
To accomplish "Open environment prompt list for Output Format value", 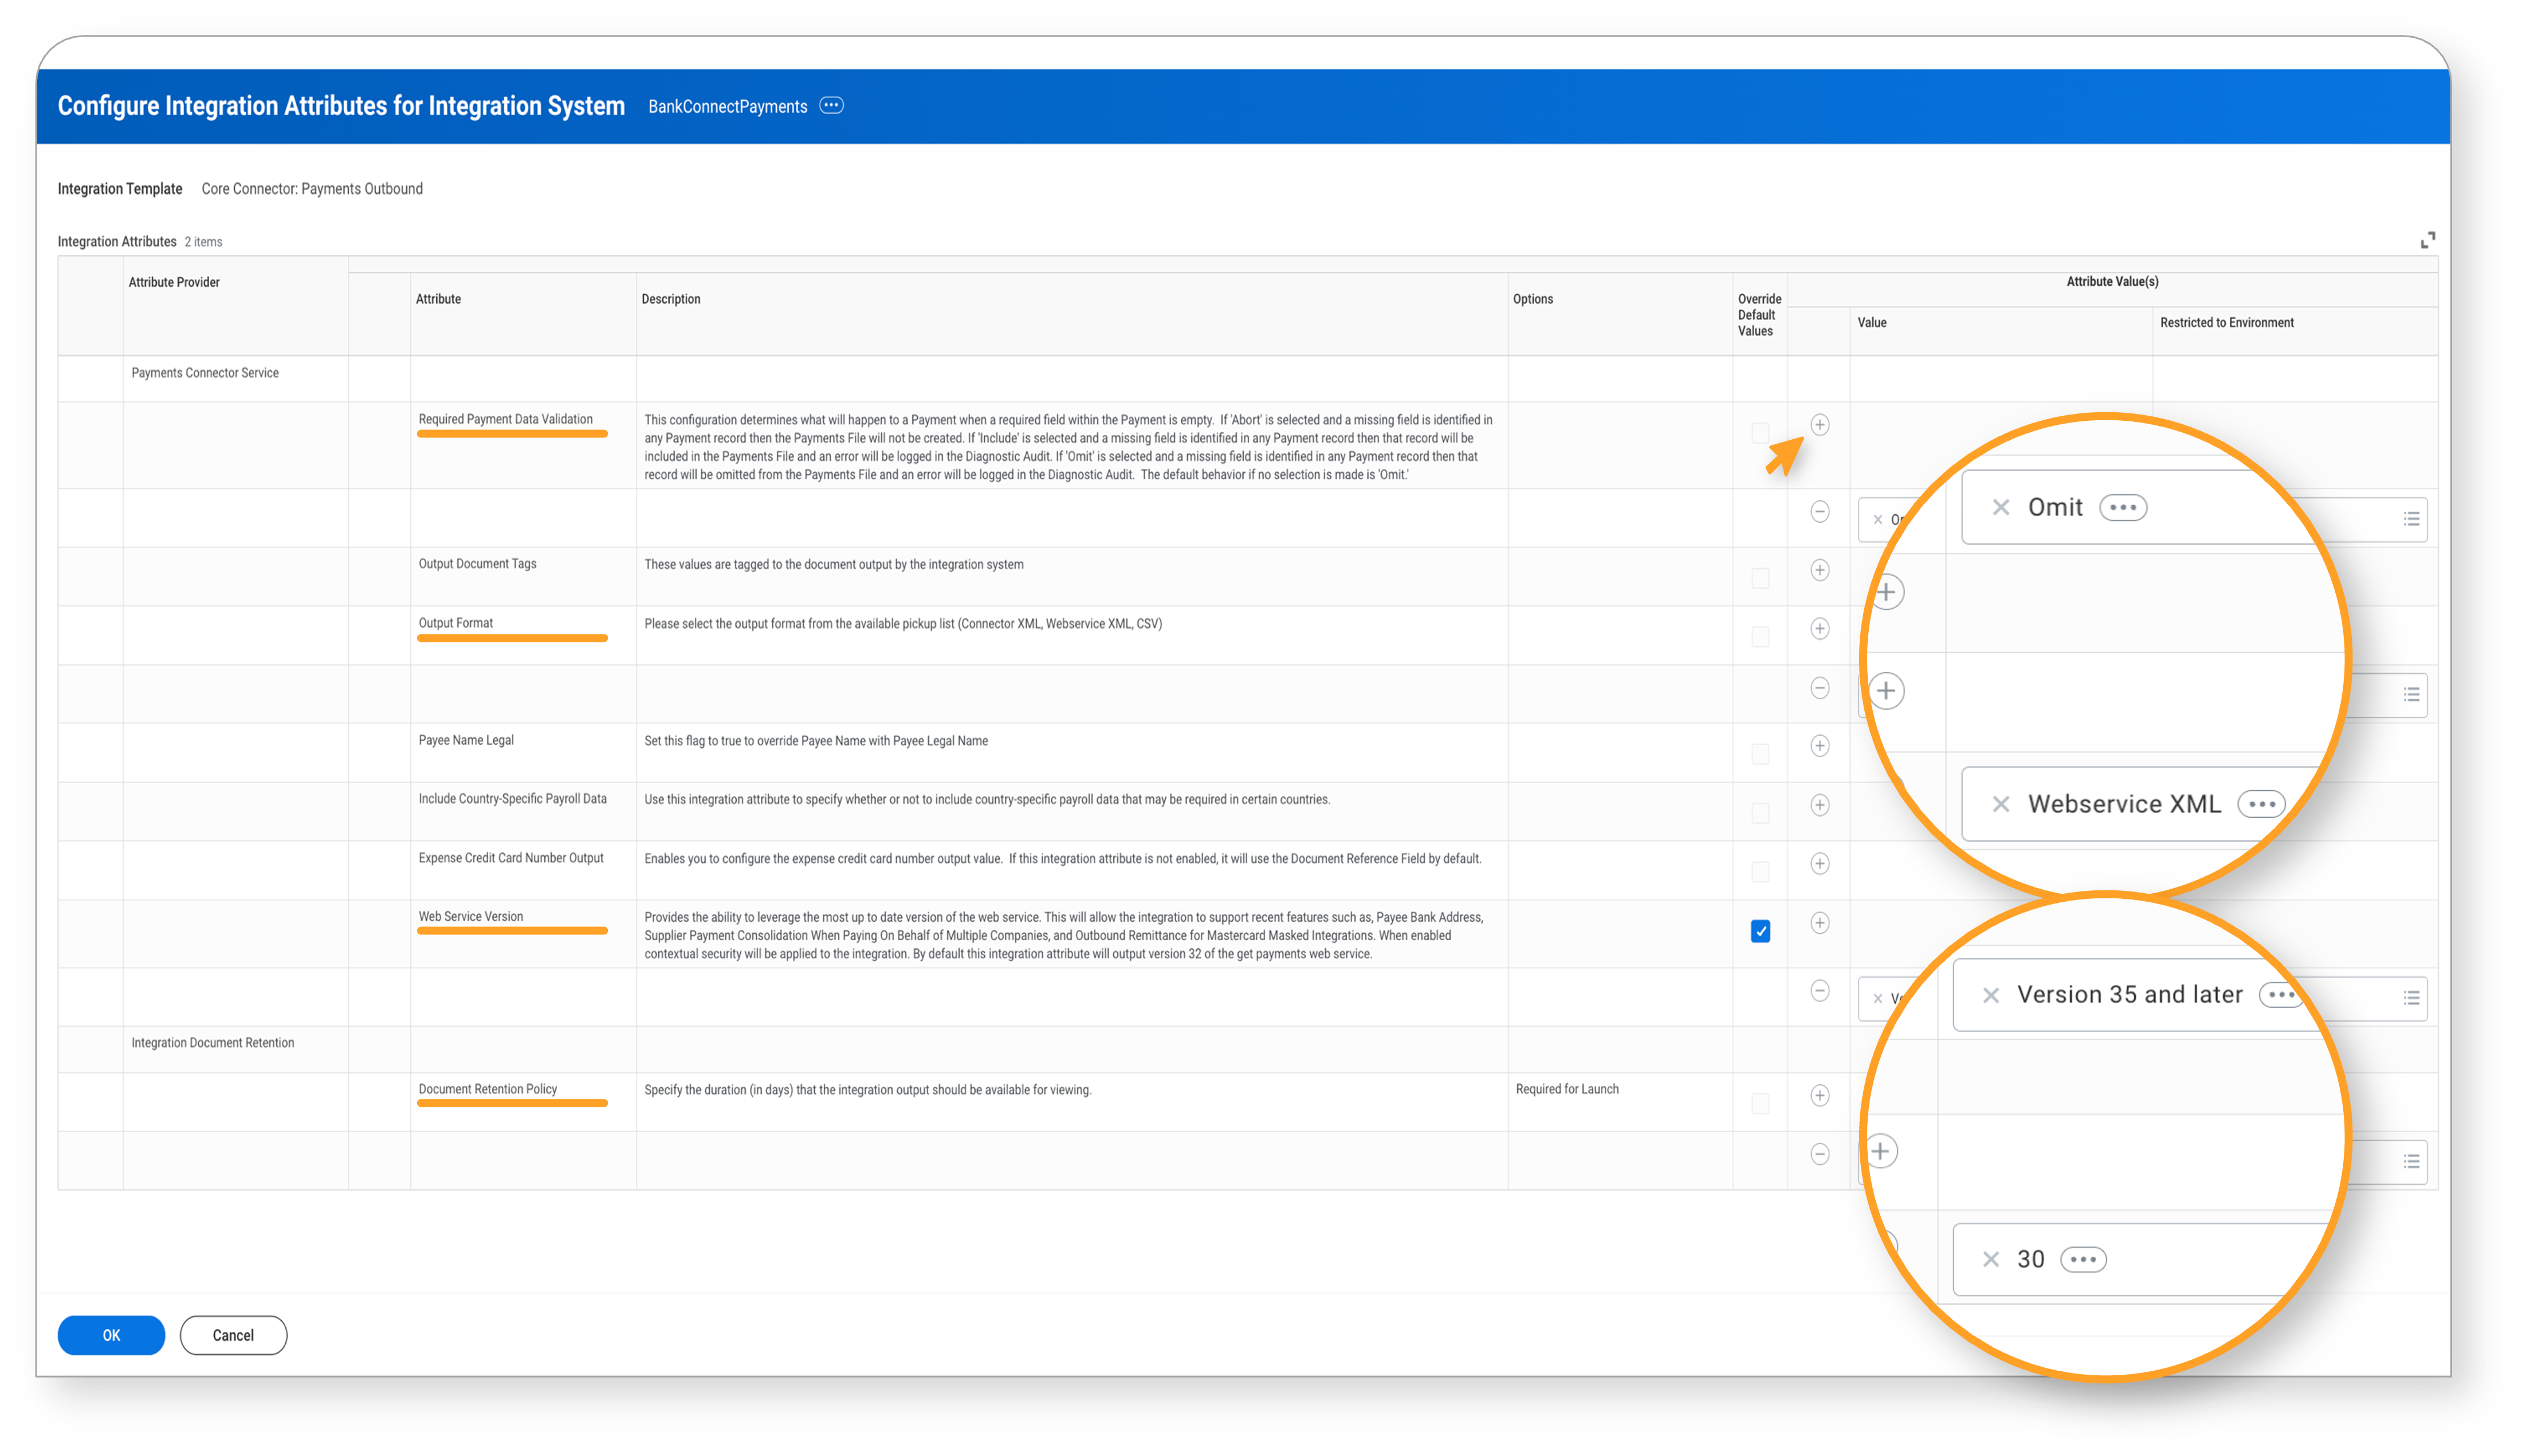I will pos(2411,695).
